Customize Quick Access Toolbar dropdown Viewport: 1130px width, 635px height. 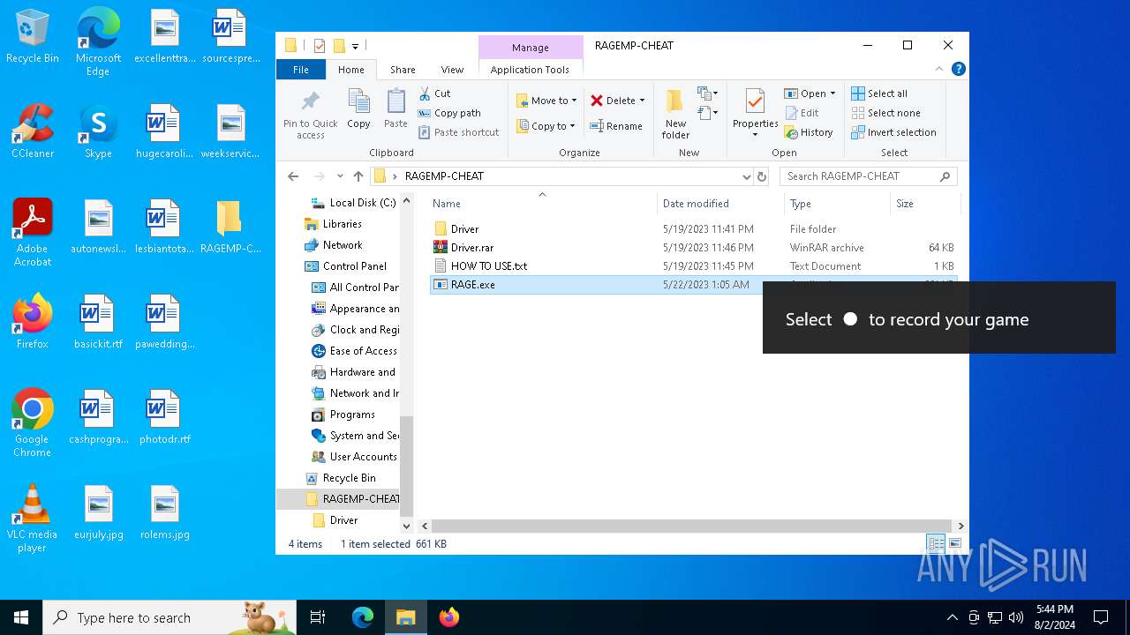(355, 46)
